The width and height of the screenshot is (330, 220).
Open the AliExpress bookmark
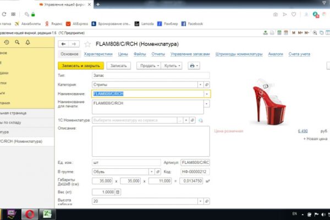pyautogui.click(x=77, y=24)
